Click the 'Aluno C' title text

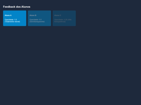(x=58, y=15)
